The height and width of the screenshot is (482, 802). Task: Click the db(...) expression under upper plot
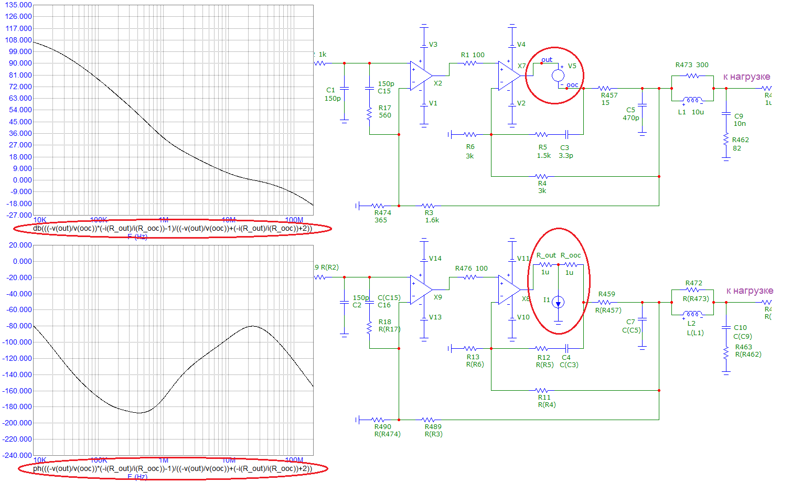[172, 228]
